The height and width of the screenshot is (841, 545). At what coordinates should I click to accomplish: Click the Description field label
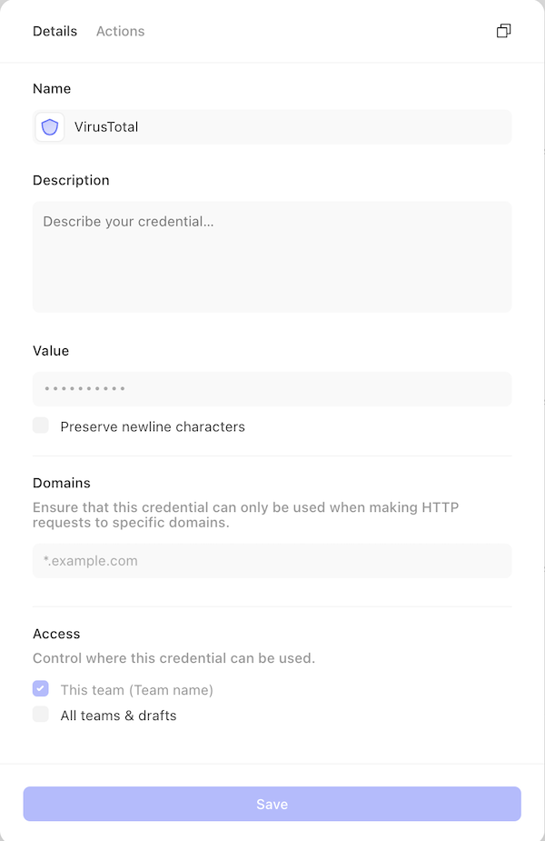coord(71,180)
